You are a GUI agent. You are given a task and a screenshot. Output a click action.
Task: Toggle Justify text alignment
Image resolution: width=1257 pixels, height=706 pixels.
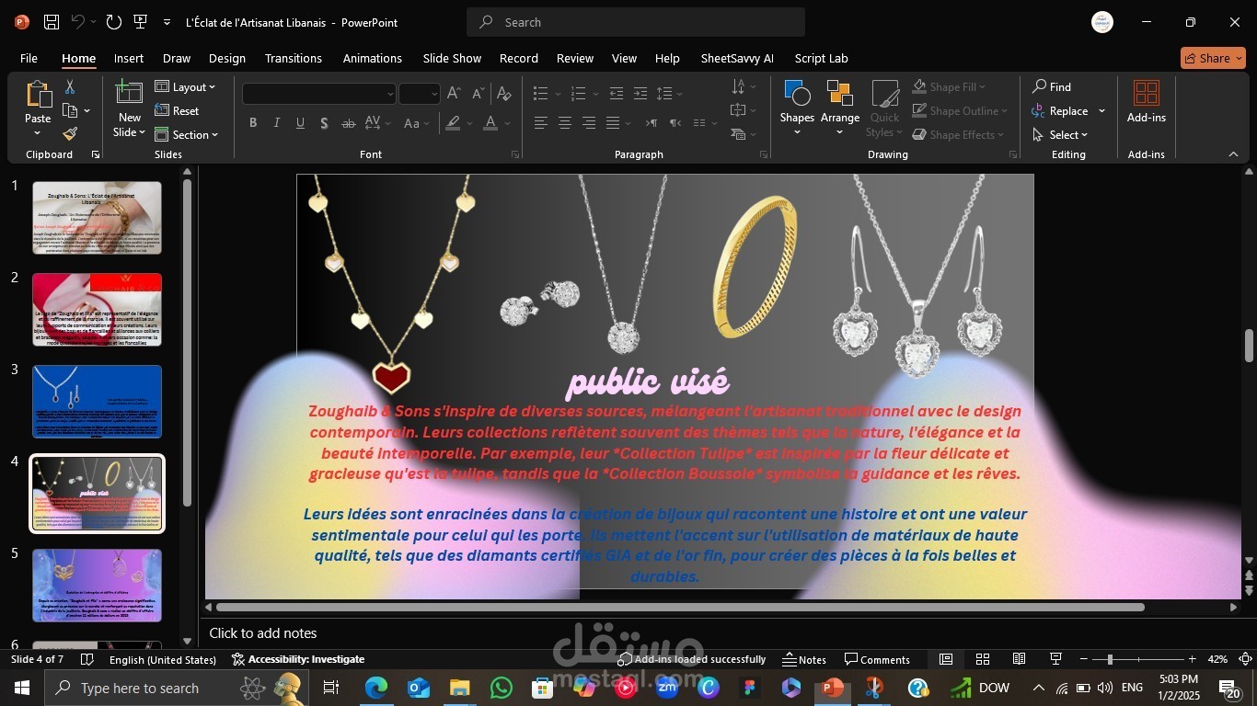[x=613, y=123]
